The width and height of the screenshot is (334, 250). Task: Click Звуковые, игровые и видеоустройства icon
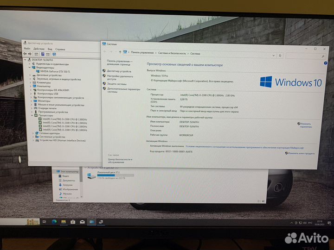point(34,79)
